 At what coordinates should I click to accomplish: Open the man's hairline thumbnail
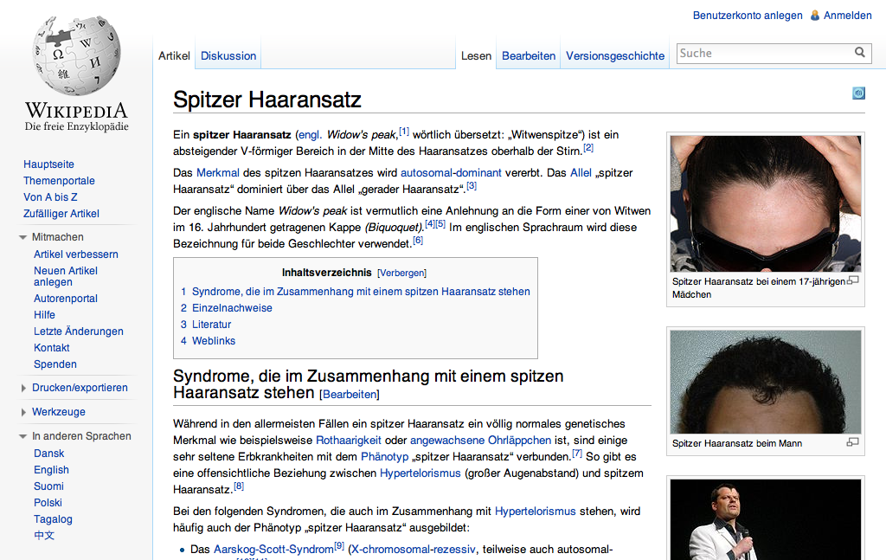point(766,382)
